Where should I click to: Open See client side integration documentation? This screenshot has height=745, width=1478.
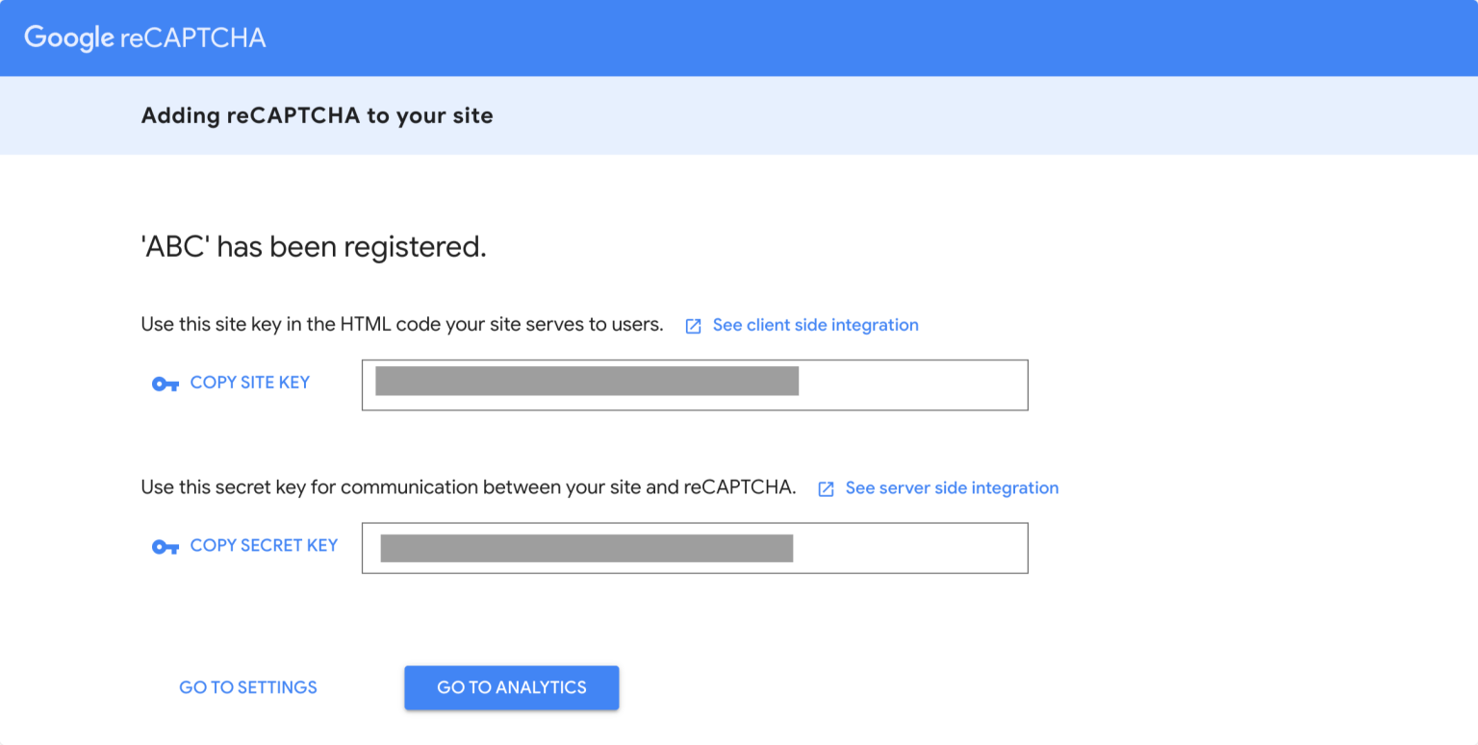coord(814,325)
